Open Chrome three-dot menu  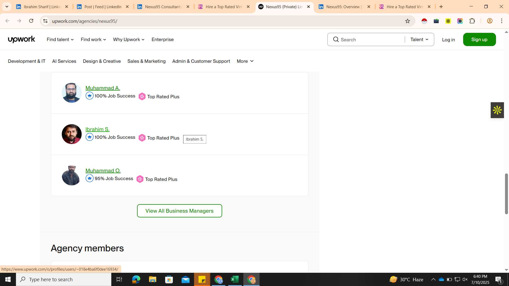(x=502, y=21)
